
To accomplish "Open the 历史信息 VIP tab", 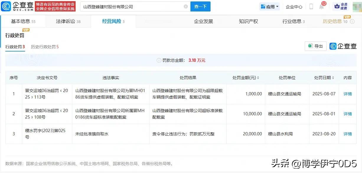I will click(x=335, y=21).
